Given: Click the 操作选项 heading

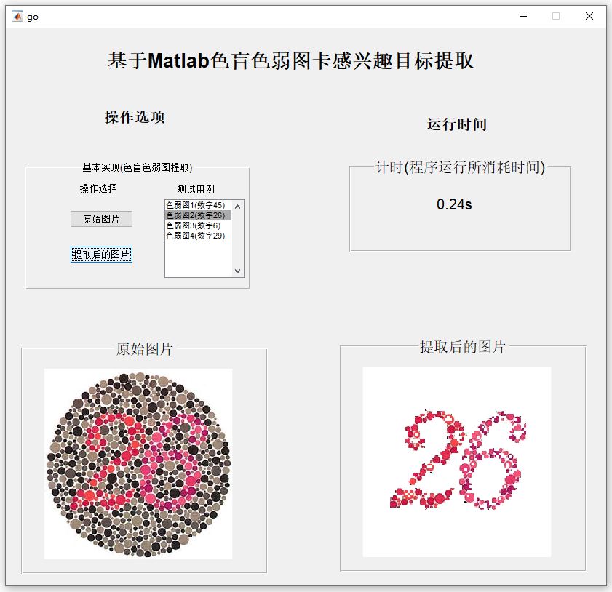Looking at the screenshot, I should click(135, 117).
